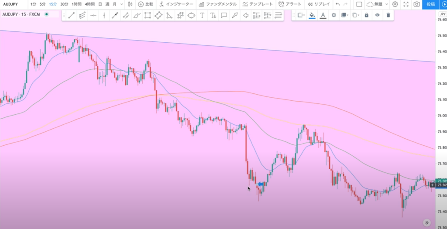This screenshot has width=447, height=229.
Task: Switch to the 1時間 timeframe
Action: 78,4
